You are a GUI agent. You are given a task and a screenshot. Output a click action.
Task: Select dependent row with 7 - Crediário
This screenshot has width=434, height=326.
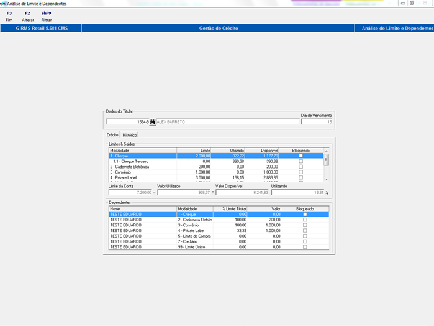pos(219,241)
